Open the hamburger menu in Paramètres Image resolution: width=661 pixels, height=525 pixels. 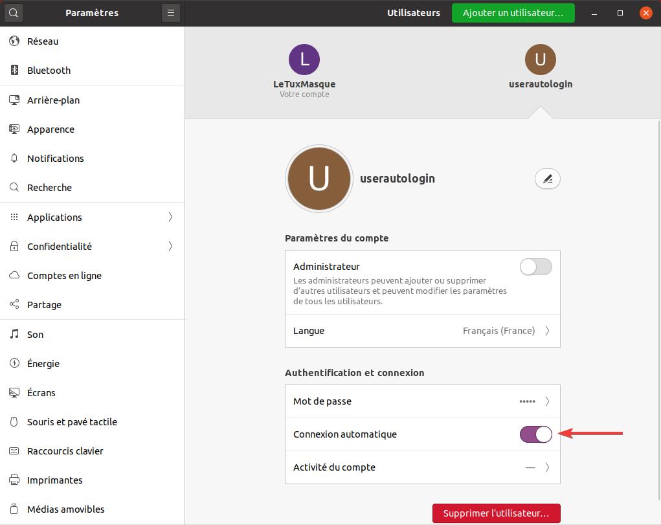click(x=170, y=12)
